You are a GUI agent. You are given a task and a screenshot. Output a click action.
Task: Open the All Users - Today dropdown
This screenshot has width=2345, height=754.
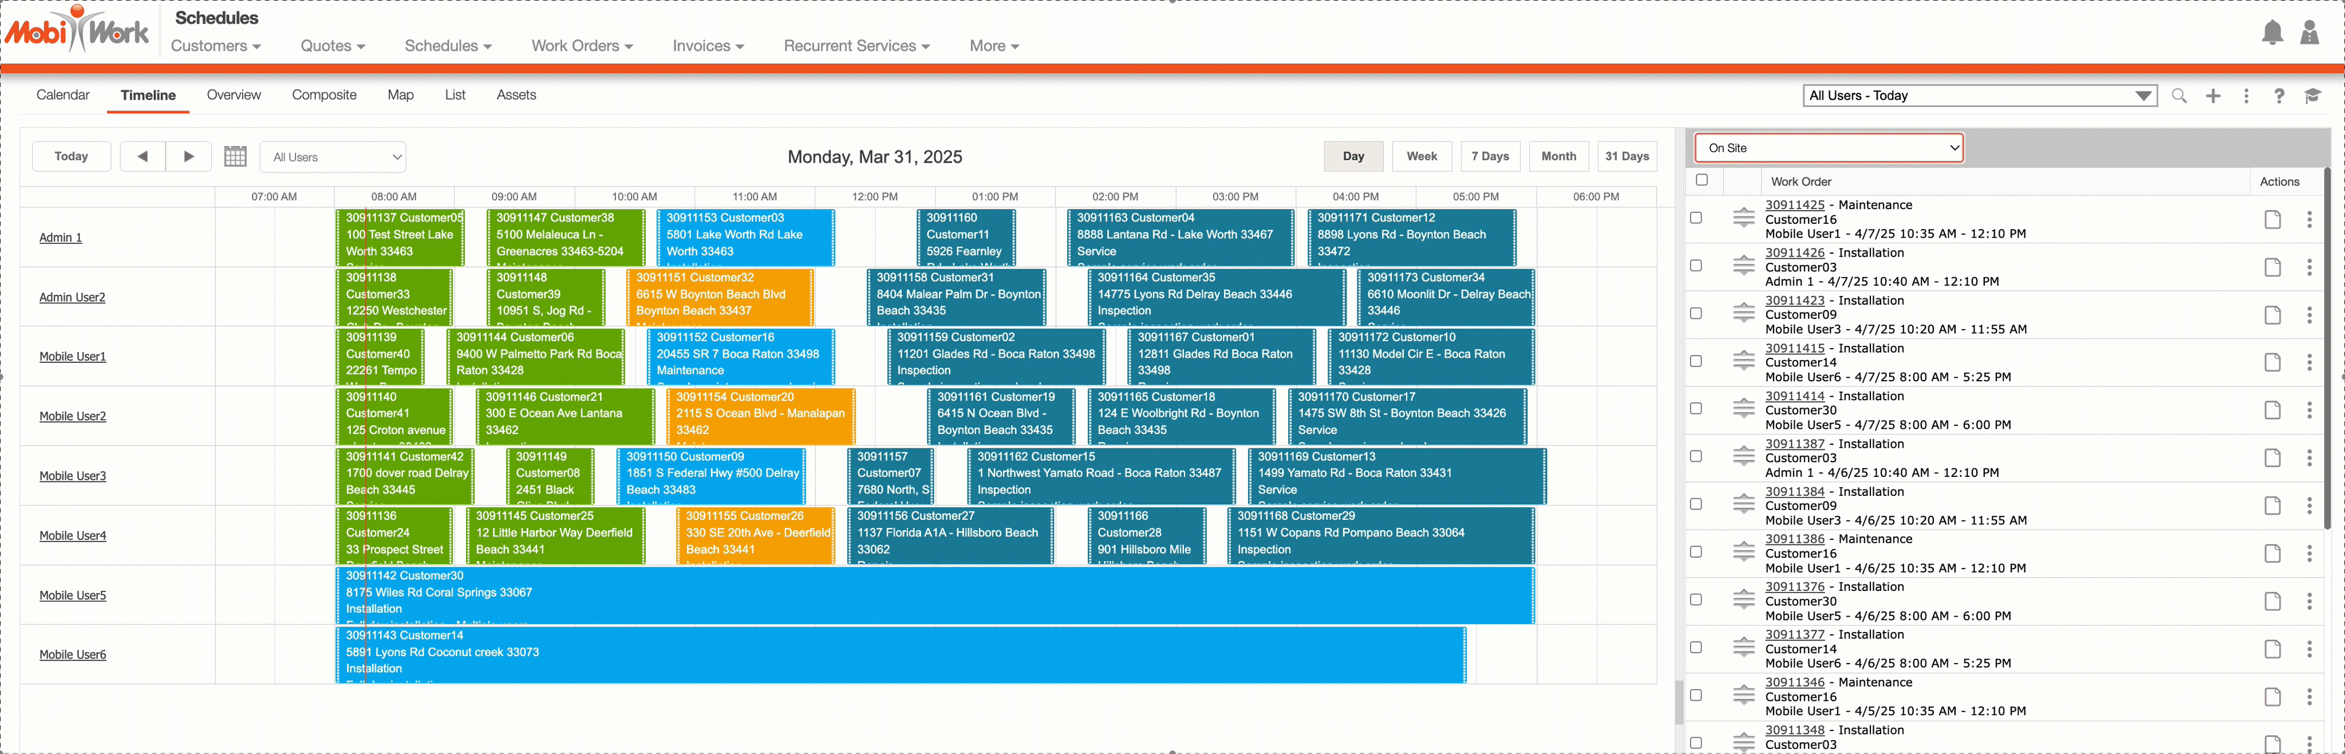tap(1979, 96)
